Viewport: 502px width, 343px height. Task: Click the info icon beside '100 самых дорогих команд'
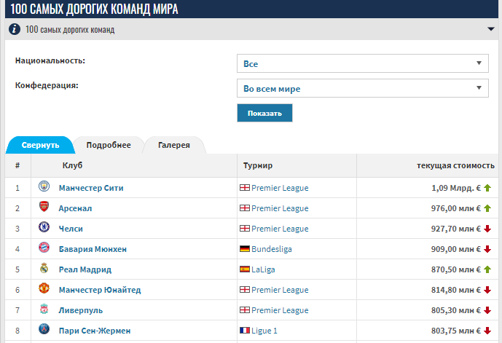click(x=15, y=29)
